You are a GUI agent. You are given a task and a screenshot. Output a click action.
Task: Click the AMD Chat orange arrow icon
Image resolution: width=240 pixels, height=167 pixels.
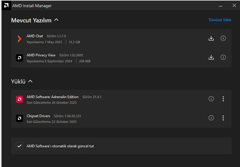(19, 38)
